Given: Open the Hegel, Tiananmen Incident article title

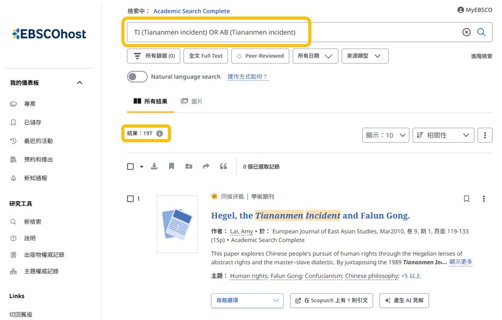Looking at the screenshot, I should [310, 215].
